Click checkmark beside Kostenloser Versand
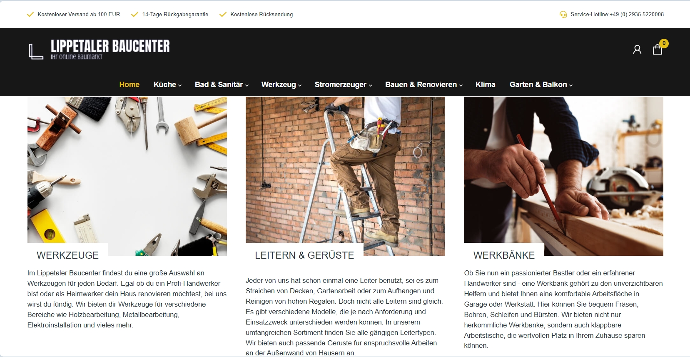This screenshot has height=357, width=690. (x=30, y=15)
